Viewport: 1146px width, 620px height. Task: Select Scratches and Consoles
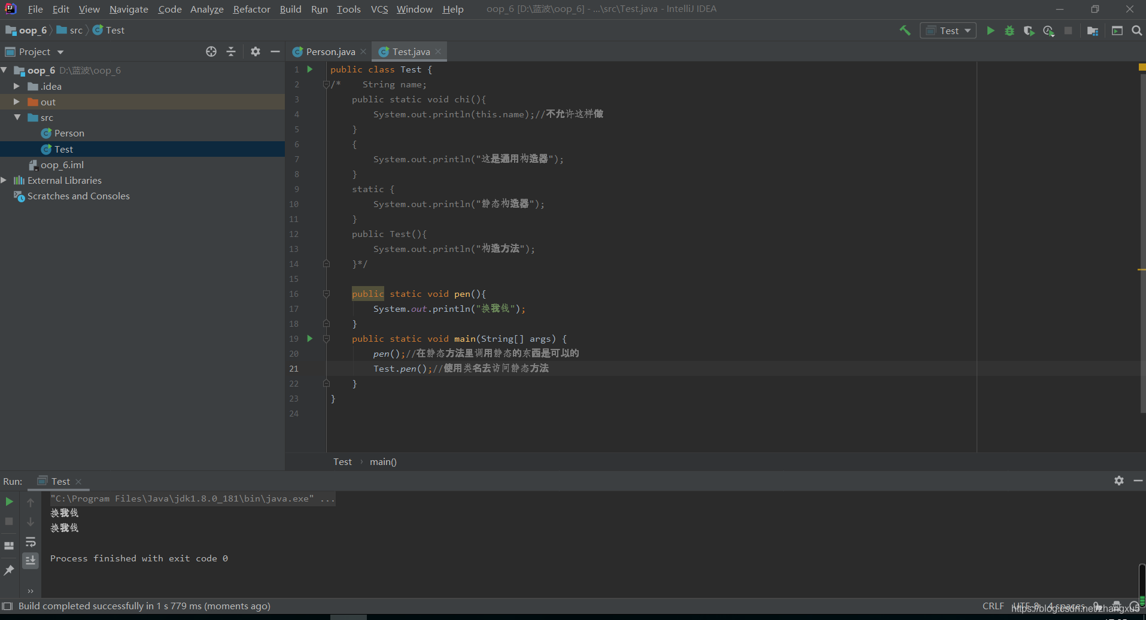pos(78,196)
